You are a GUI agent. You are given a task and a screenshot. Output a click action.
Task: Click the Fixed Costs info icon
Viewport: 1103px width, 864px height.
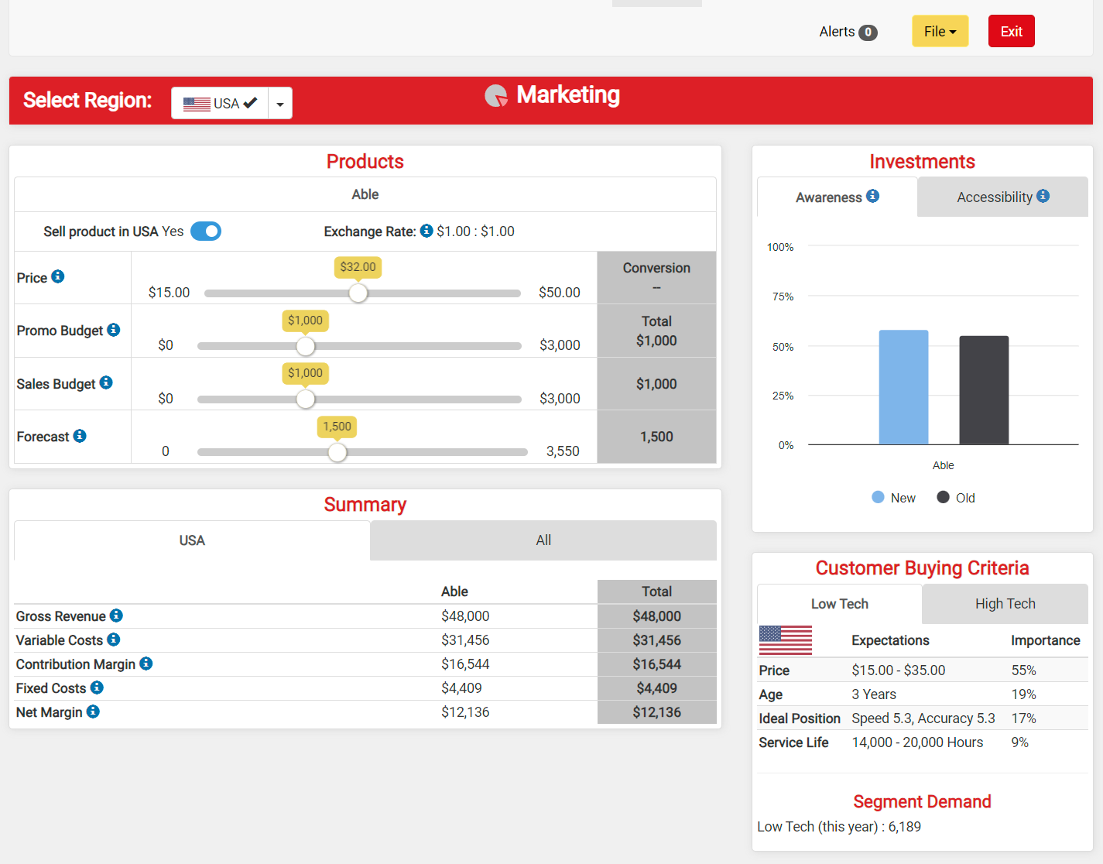point(97,687)
